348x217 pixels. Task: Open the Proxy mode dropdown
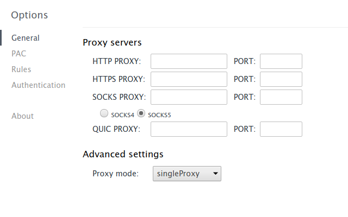coord(187,174)
